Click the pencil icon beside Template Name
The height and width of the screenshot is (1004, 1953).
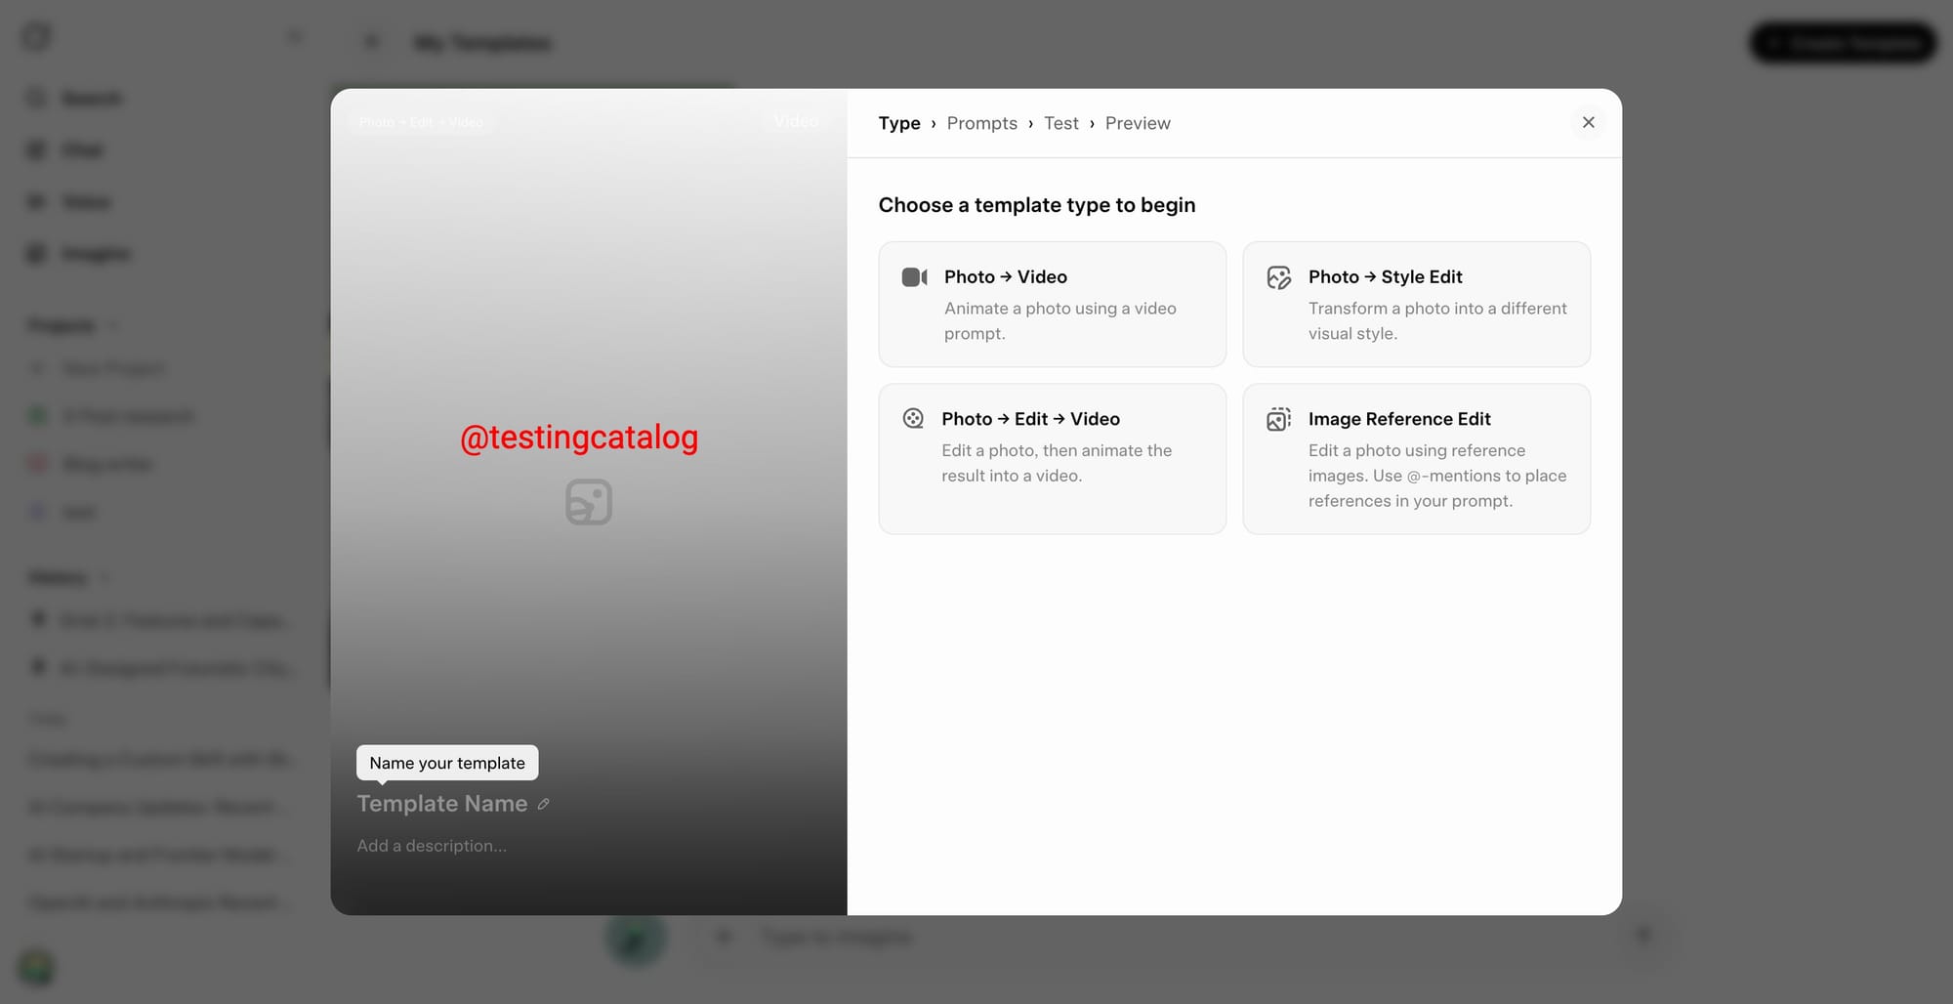click(544, 804)
